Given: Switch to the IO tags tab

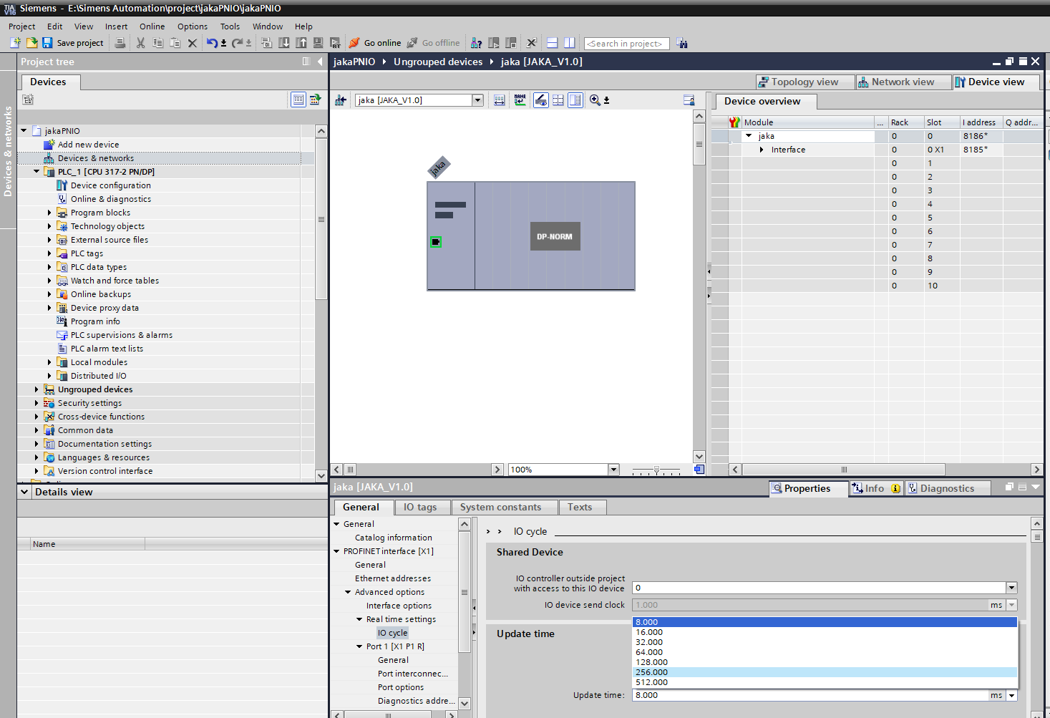Looking at the screenshot, I should (x=420, y=507).
